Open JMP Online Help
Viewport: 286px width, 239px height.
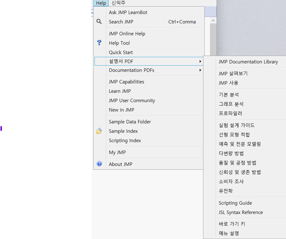(127, 33)
